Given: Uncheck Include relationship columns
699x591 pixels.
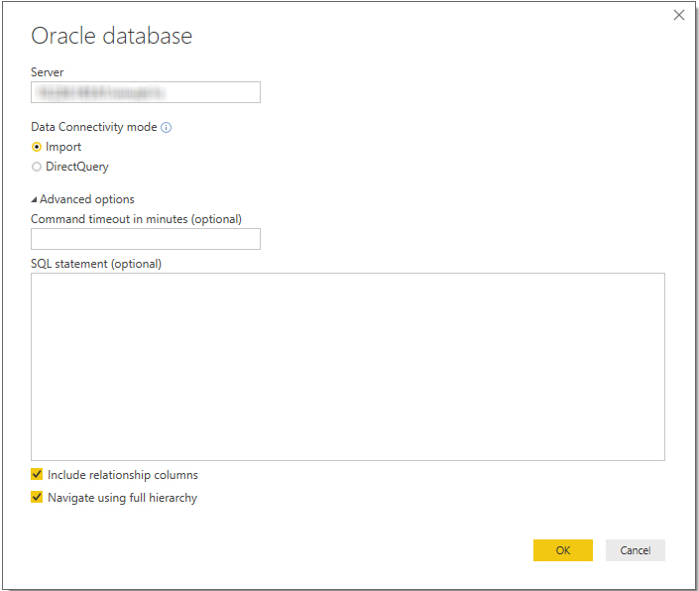Looking at the screenshot, I should (x=37, y=474).
